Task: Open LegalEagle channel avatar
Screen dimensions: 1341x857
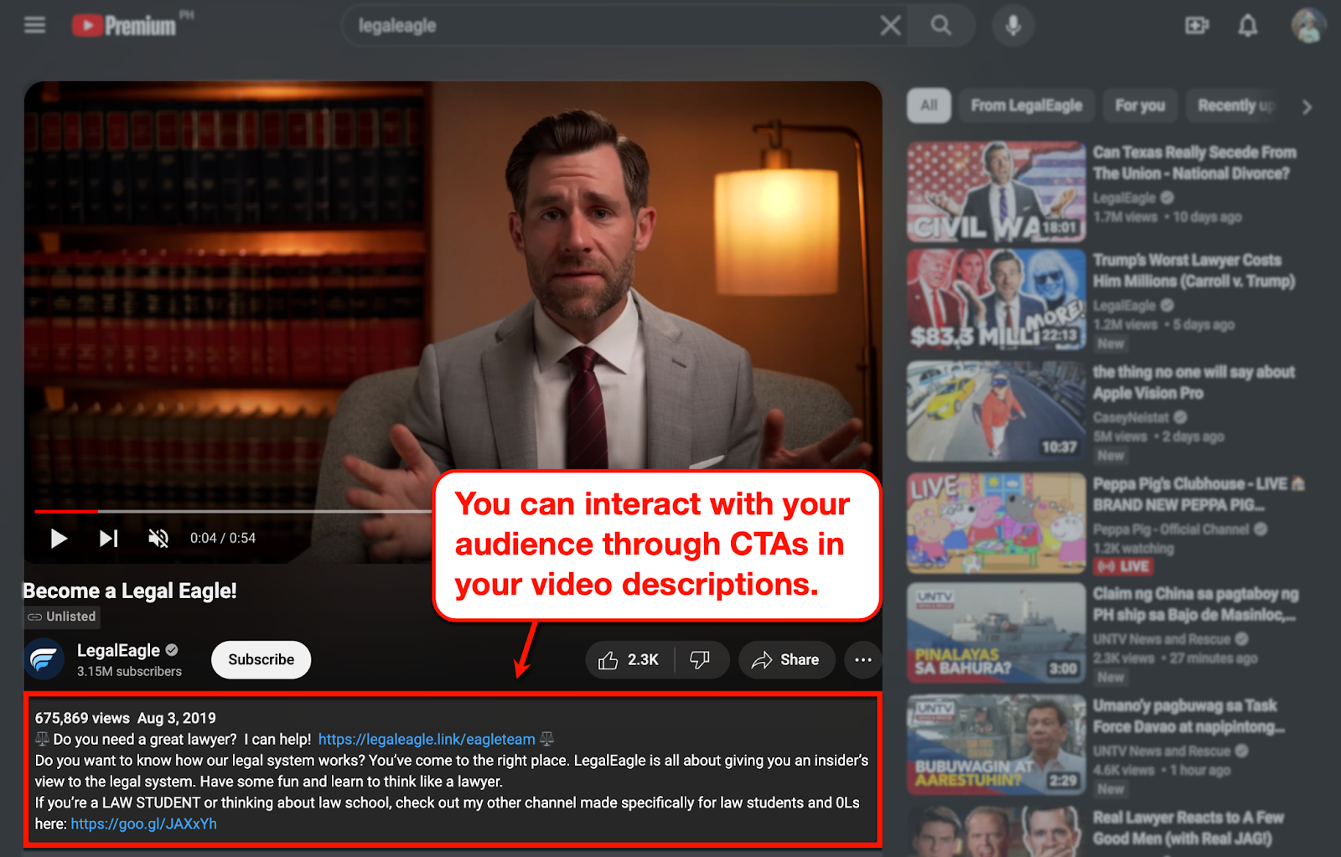Action: [x=44, y=659]
